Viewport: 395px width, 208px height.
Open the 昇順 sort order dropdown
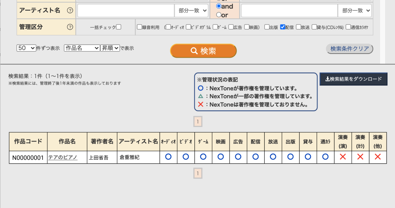point(110,48)
